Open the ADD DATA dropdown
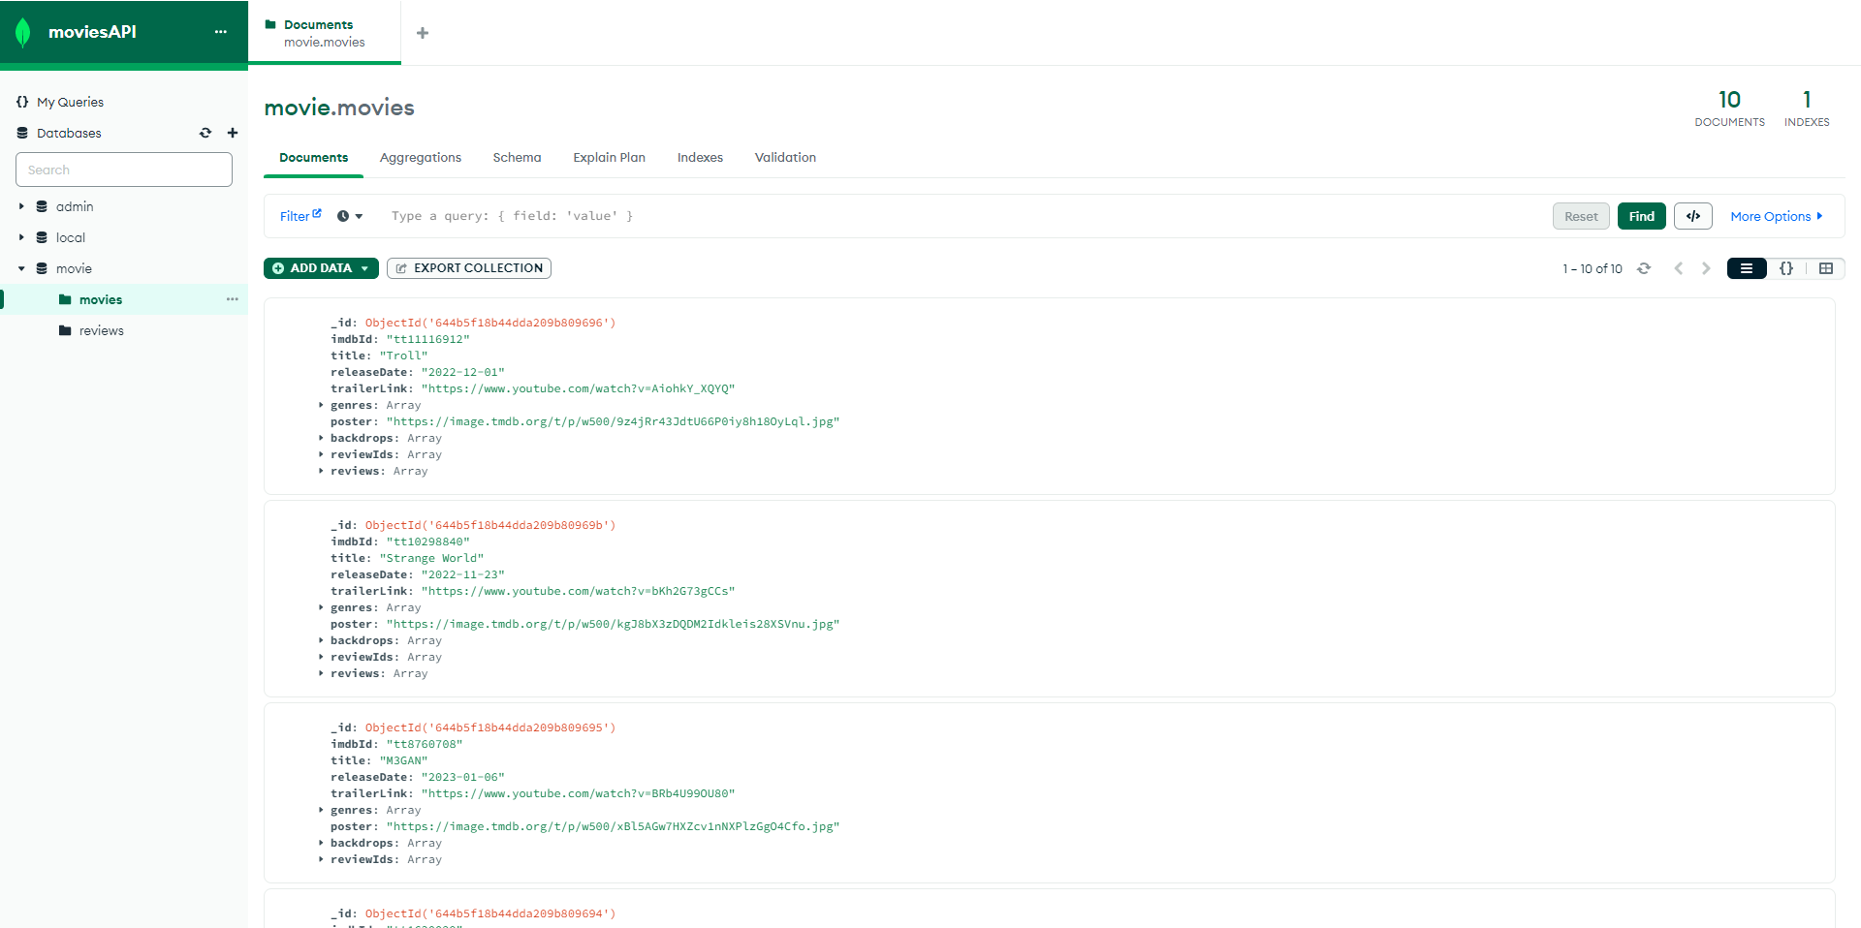The image size is (1861, 928). (x=320, y=268)
